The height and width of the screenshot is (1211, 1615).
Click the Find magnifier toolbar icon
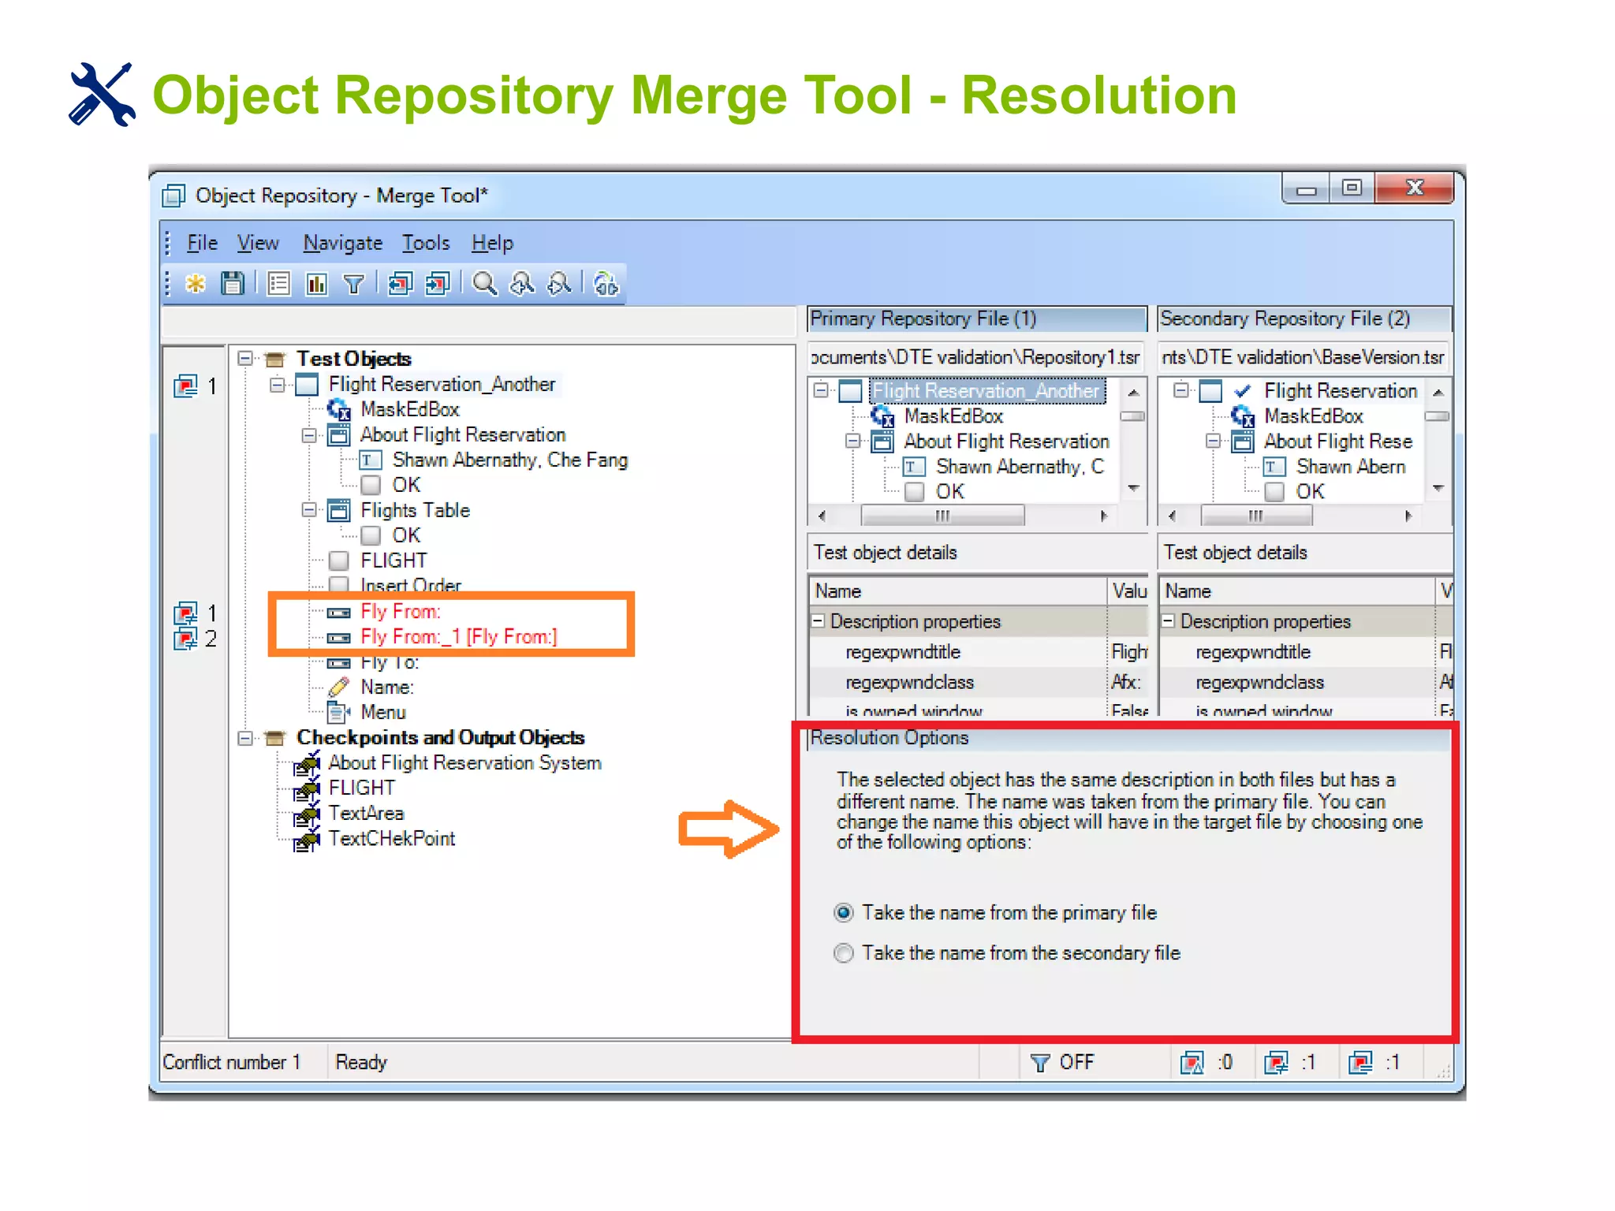[484, 283]
